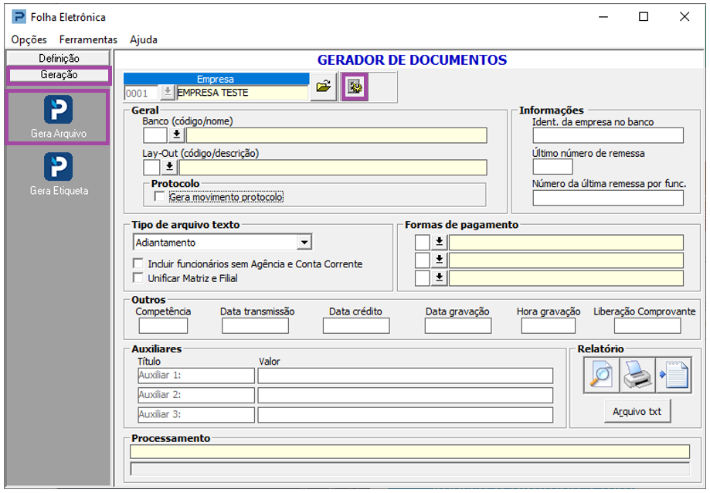Open the Ajuda menu

(144, 39)
